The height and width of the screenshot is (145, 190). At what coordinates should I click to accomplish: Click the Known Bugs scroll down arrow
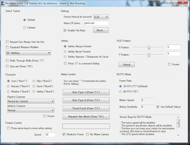(x=178, y=135)
